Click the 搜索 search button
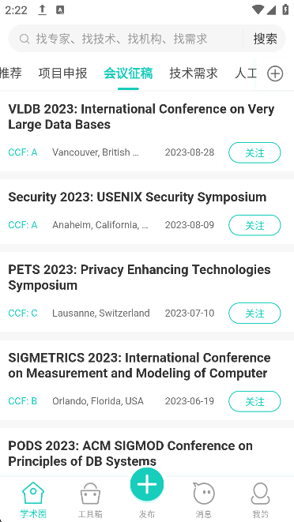Image resolution: width=294 pixels, height=522 pixels. [x=265, y=39]
